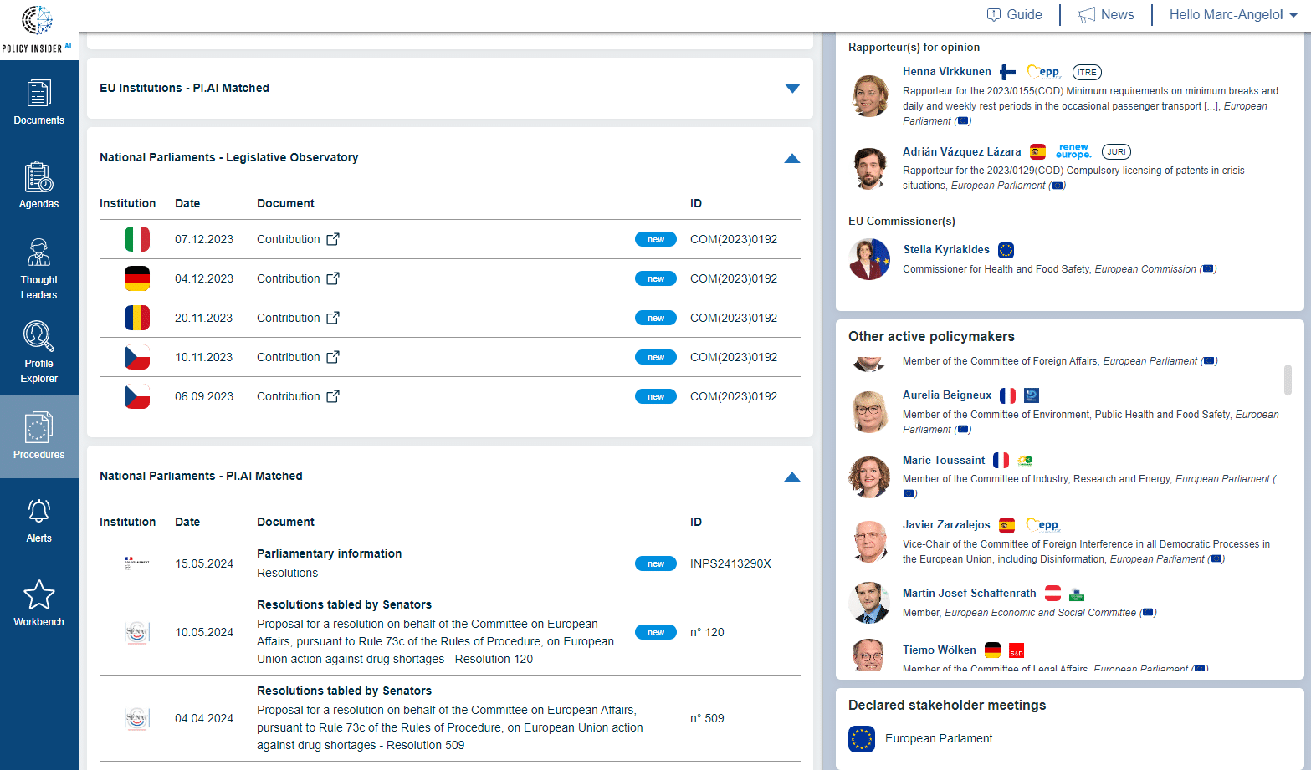Screen dimensions: 1311x770
Task: Toggle the JURI badge next to Adrián Vázquez Lázara
Action: coord(1116,151)
